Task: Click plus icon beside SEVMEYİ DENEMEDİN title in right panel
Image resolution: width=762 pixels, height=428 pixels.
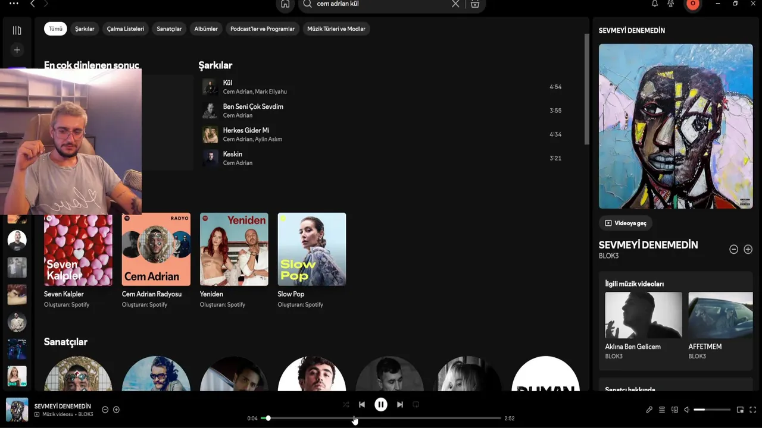Action: (x=748, y=250)
